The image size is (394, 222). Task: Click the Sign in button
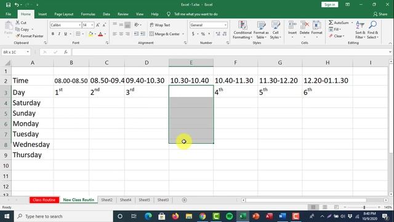click(329, 5)
